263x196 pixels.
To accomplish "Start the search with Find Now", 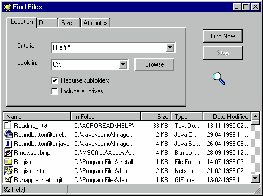I will tap(222, 36).
